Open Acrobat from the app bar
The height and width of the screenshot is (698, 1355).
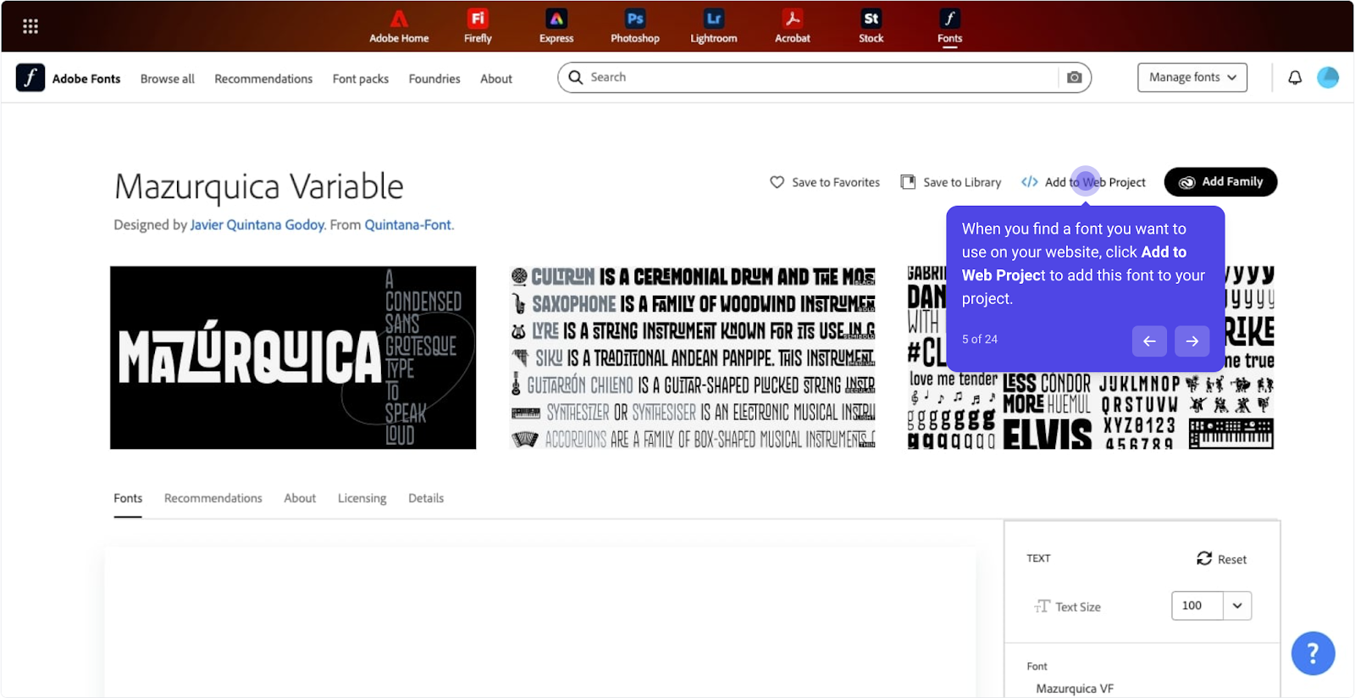(x=792, y=26)
